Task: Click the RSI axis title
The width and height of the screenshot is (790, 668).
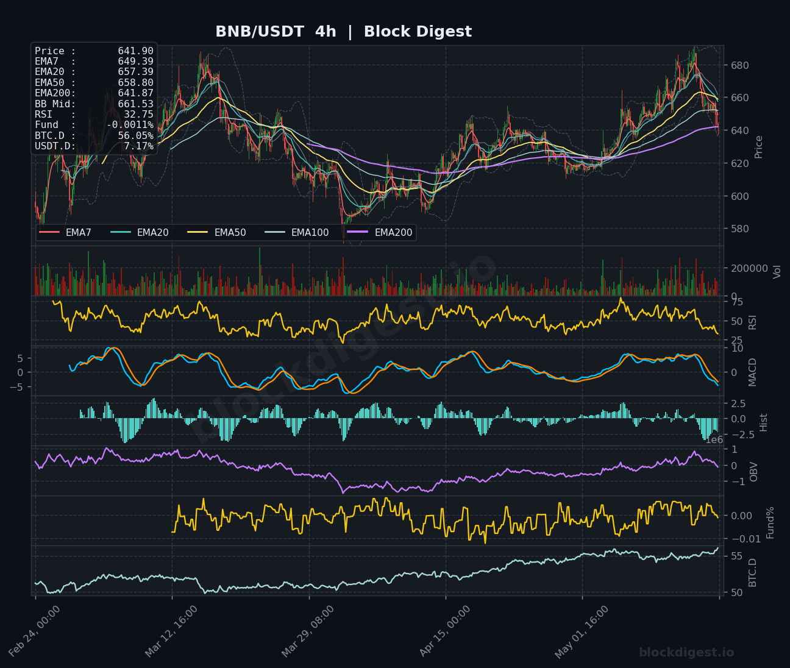Action: click(x=752, y=322)
